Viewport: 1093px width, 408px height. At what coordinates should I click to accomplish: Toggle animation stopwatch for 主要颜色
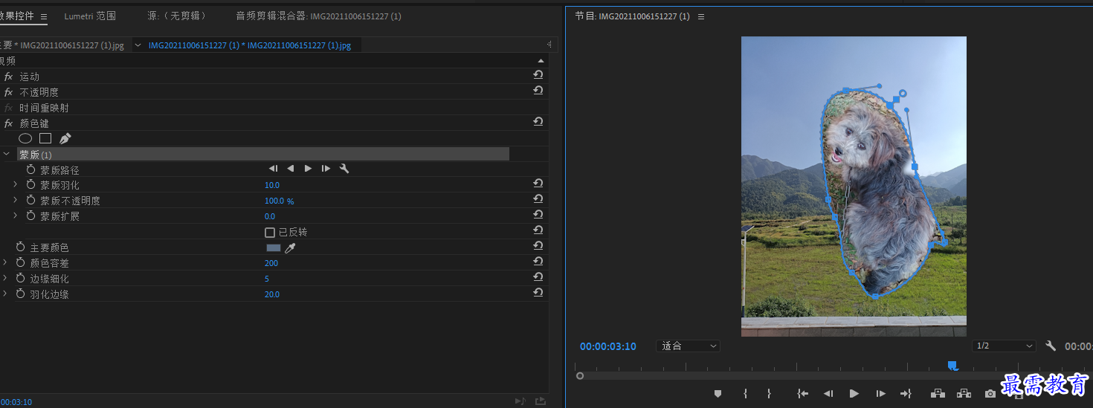(20, 247)
